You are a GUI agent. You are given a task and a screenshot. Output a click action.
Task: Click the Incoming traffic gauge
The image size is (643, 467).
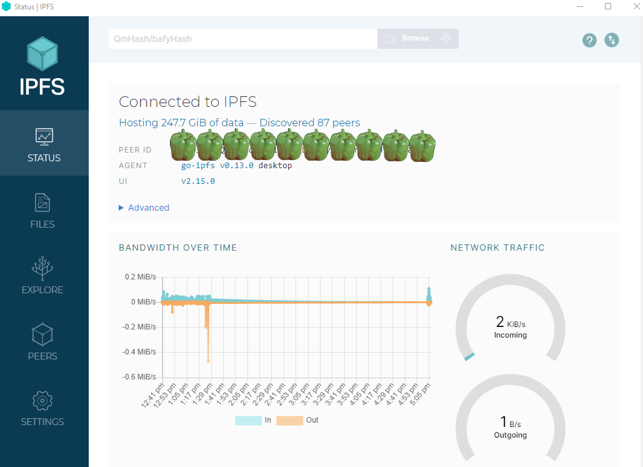pos(511,318)
